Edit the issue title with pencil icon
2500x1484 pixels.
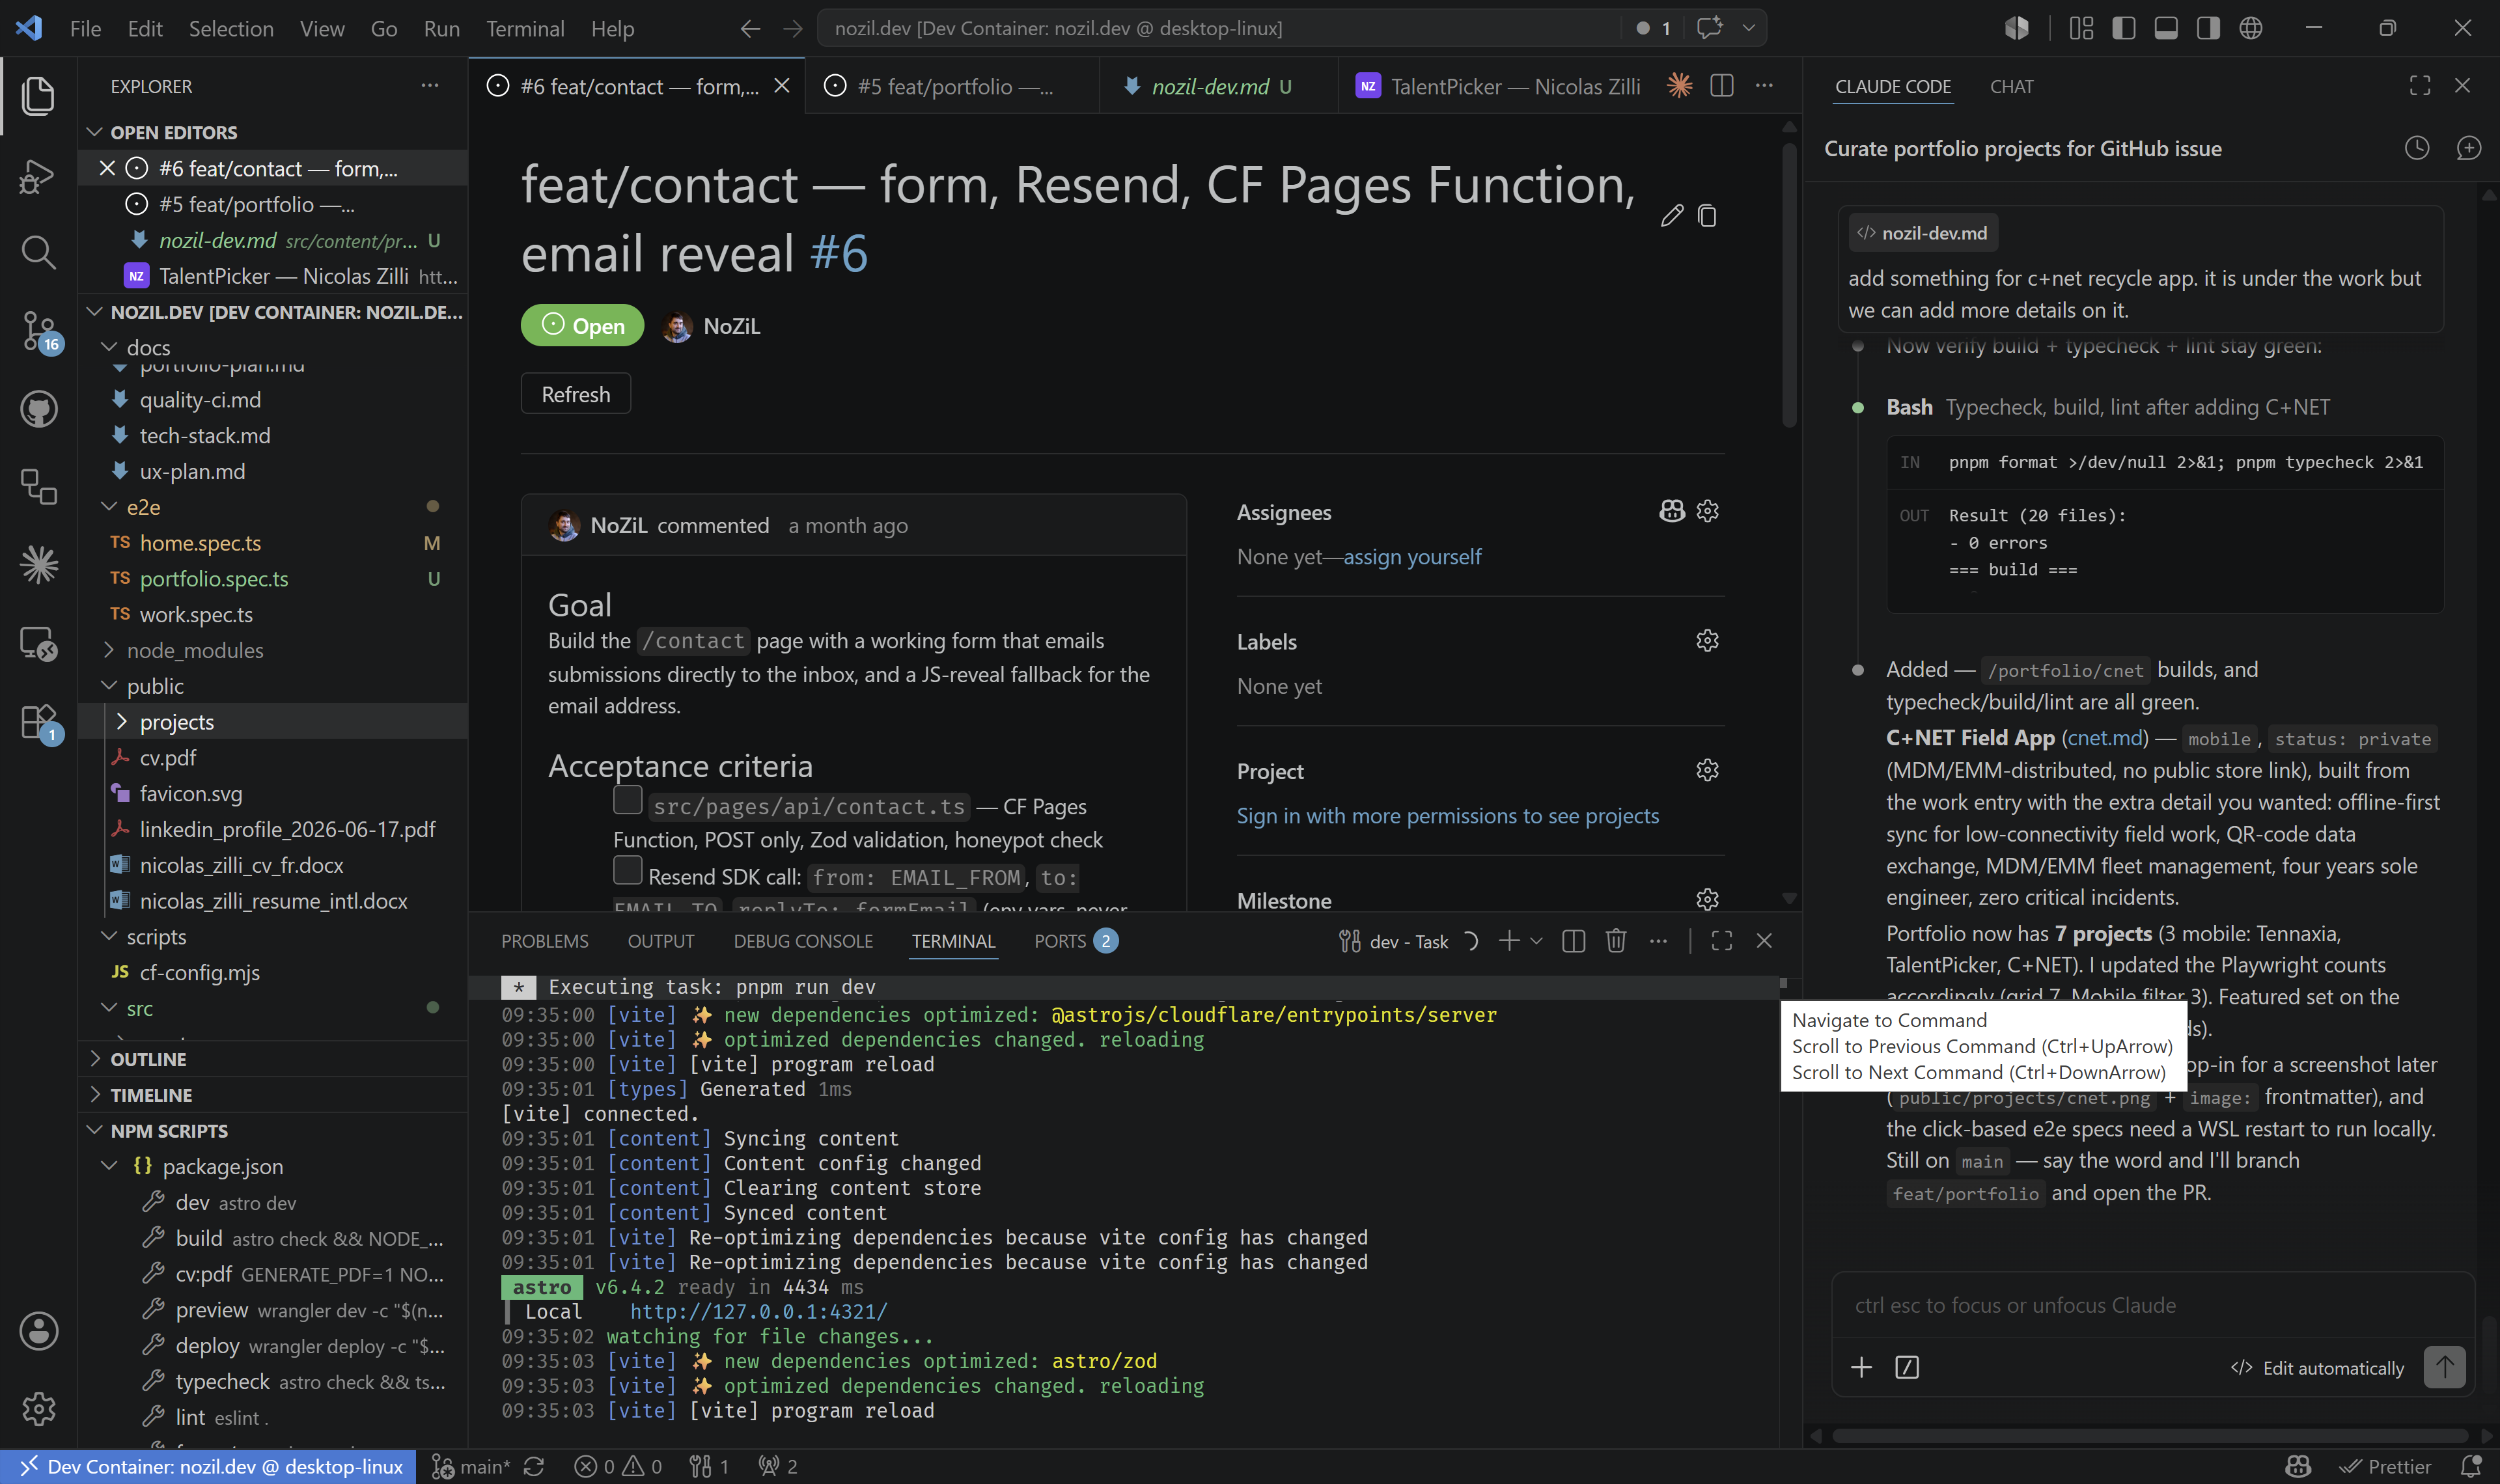click(x=1671, y=216)
